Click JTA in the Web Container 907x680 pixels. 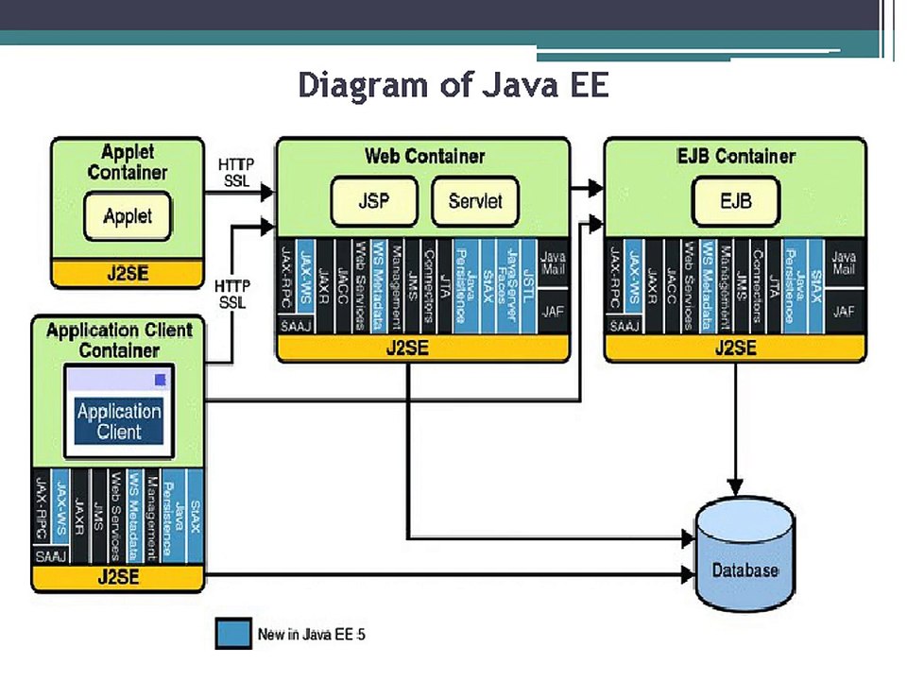(x=445, y=285)
